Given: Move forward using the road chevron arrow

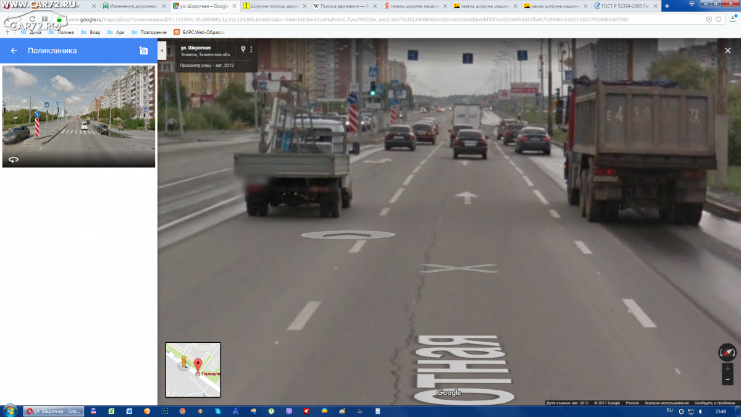Looking at the screenshot, I should click(348, 235).
